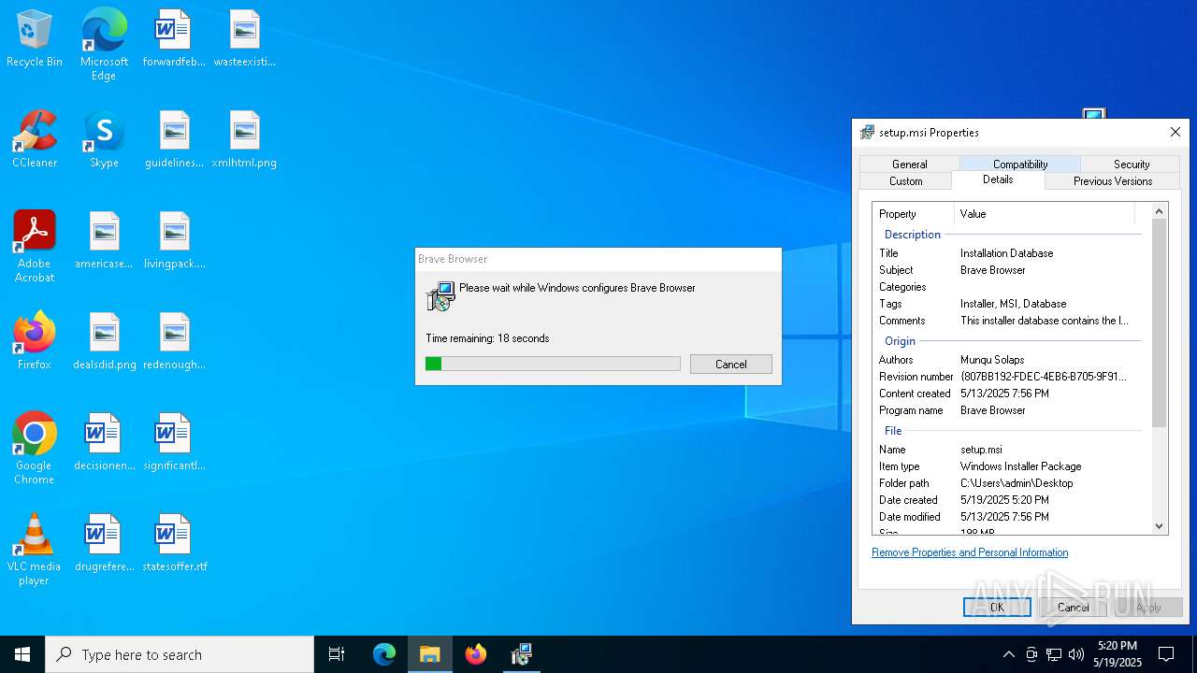Select the CCleaner desktop shortcut

click(35, 140)
